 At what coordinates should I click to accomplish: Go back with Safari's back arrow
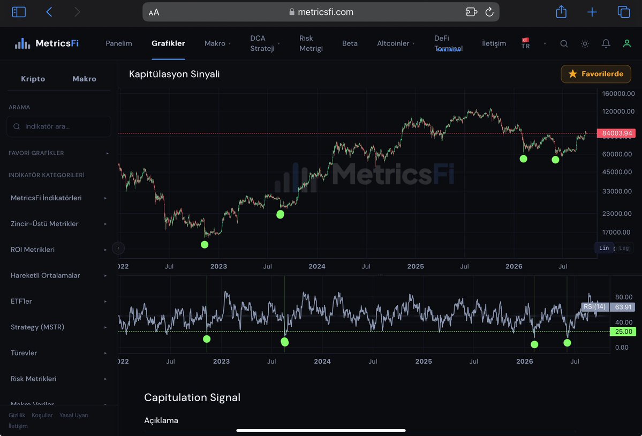pos(49,12)
